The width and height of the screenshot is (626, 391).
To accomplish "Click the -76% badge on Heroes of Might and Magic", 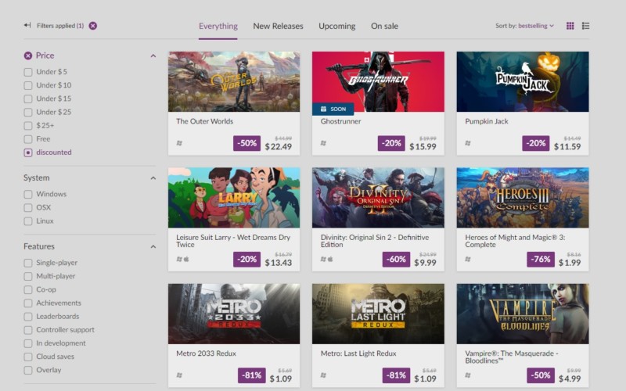I will point(540,260).
